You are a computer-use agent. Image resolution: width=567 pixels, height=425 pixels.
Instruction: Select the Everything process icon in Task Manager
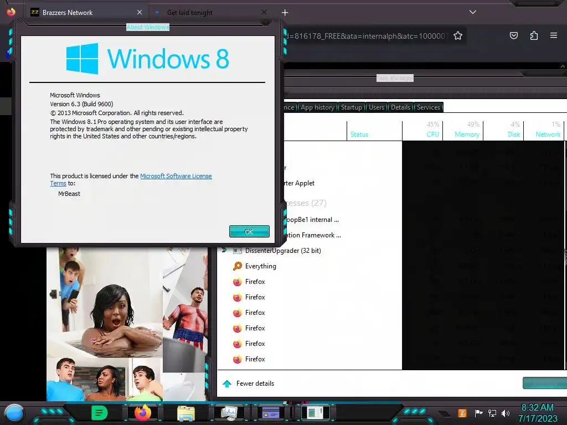point(237,266)
